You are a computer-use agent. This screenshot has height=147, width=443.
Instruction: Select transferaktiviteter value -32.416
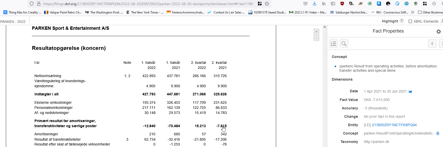(x=174, y=139)
